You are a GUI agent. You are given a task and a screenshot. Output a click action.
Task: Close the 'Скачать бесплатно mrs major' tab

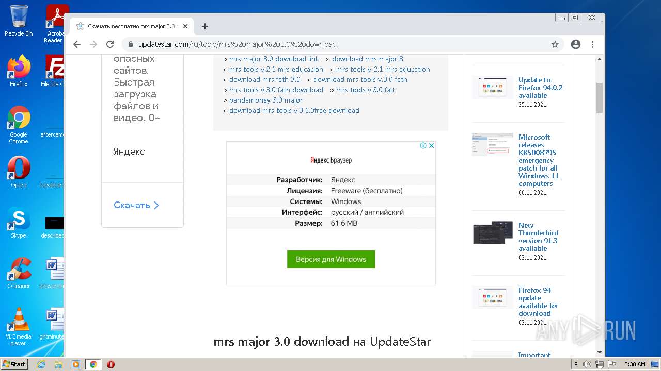coord(185,26)
